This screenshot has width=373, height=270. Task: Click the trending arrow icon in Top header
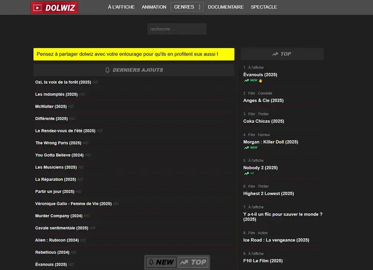click(275, 54)
